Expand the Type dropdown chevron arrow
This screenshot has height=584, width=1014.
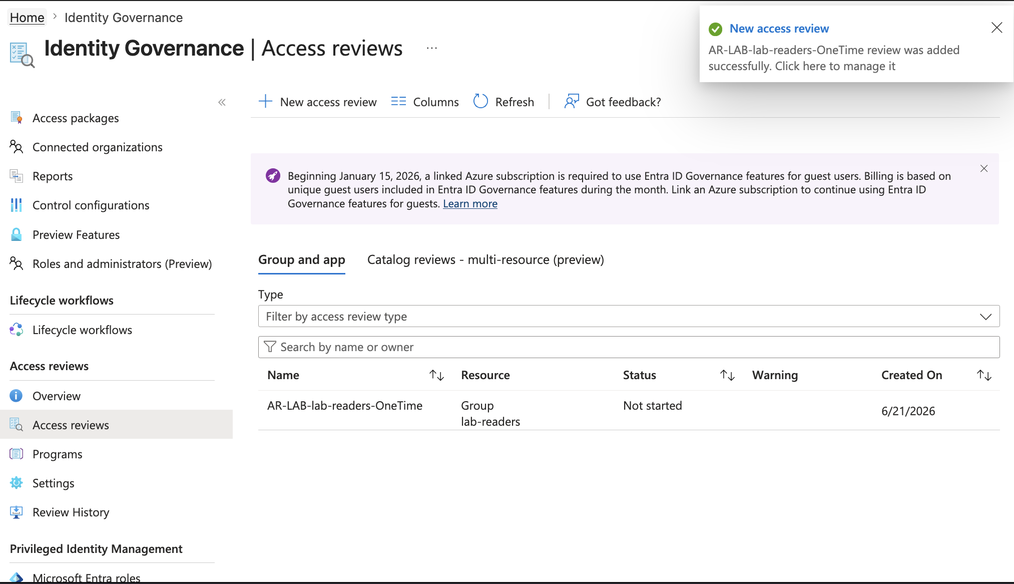coord(985,317)
